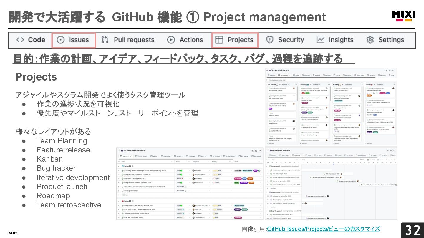
Task: Click the 'Investigate latency' row in table view
Action: pyautogui.click(x=190, y=191)
